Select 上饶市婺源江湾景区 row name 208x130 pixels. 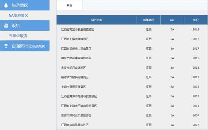click(x=73, y=87)
